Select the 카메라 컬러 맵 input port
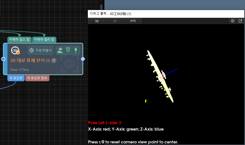The image size is (245, 145). click(x=44, y=39)
